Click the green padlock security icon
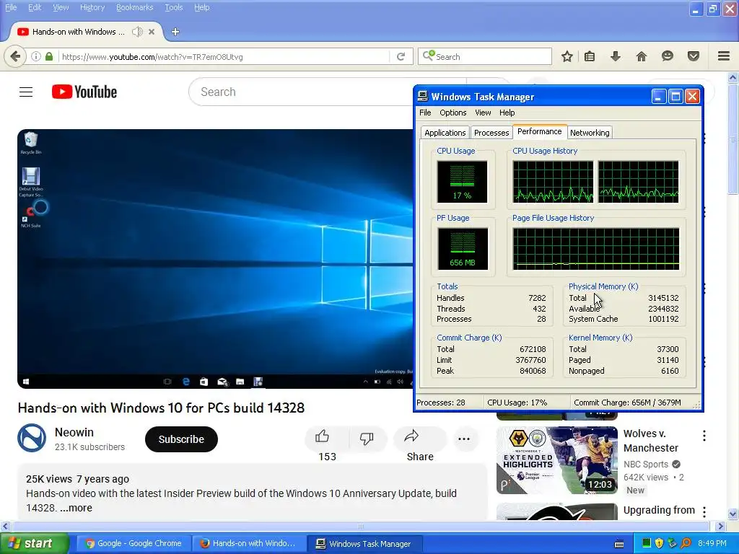 click(49, 56)
